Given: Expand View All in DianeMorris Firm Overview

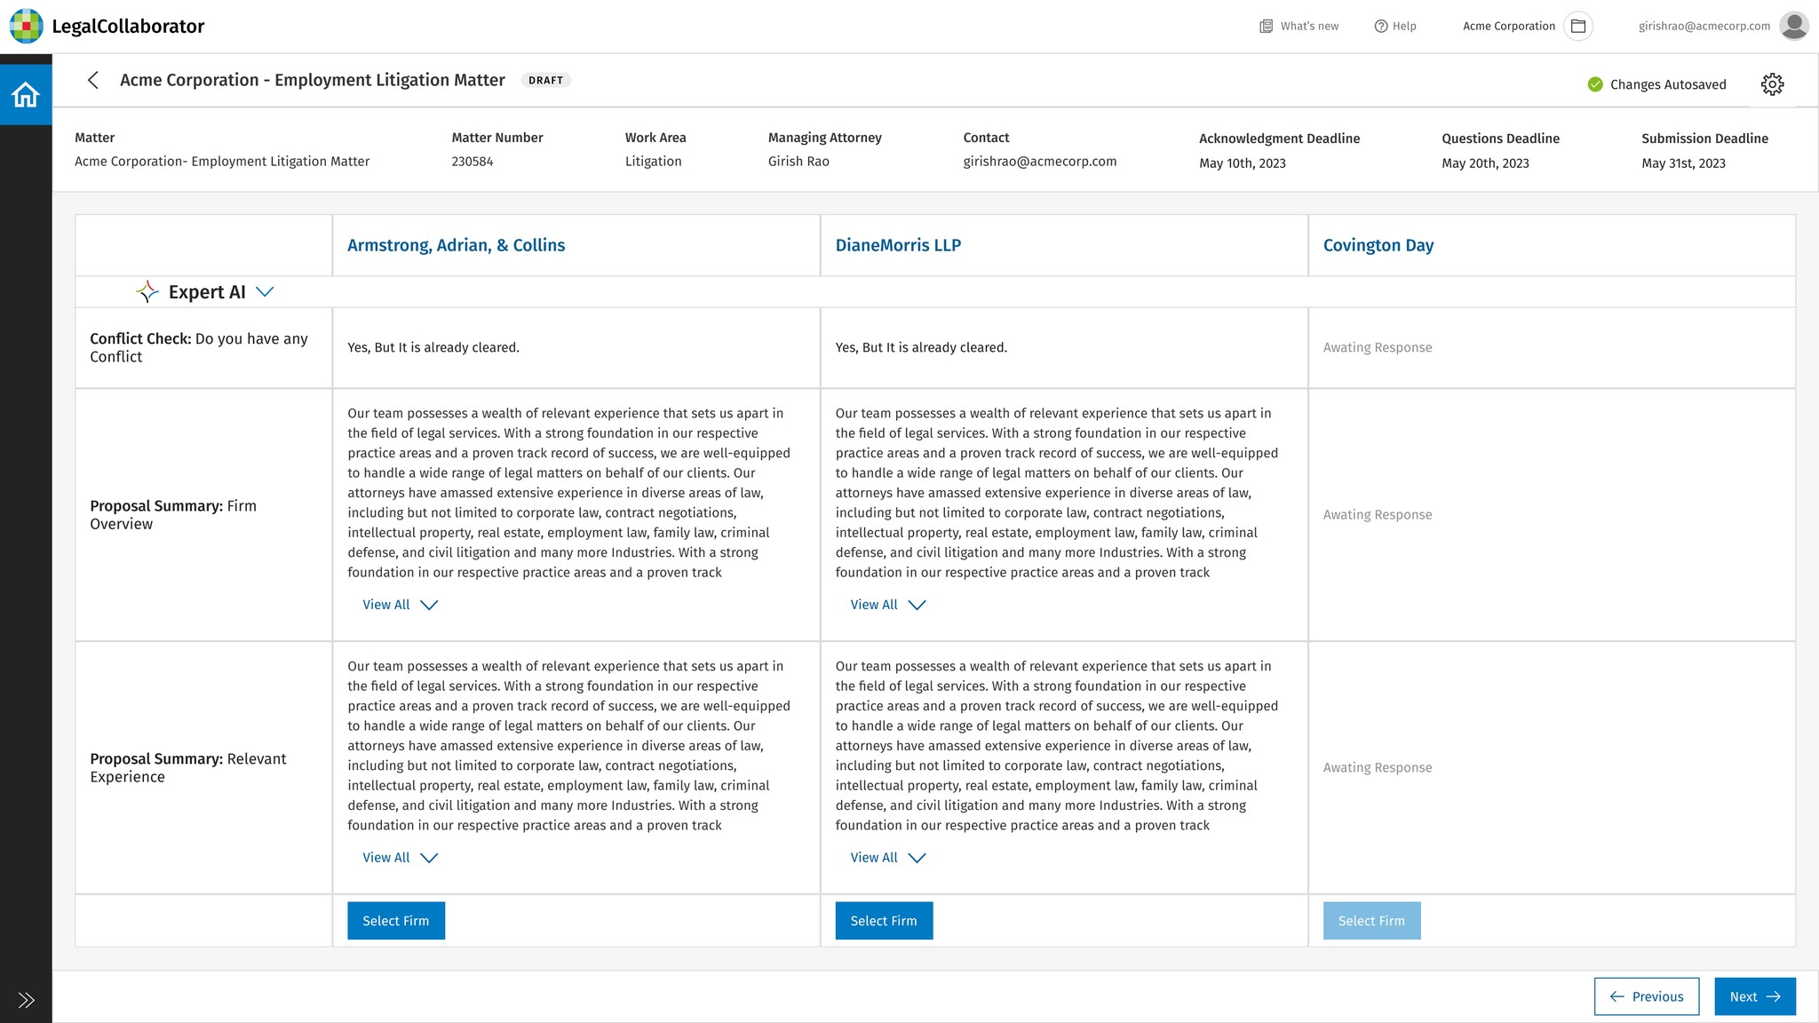Looking at the screenshot, I should [x=887, y=605].
